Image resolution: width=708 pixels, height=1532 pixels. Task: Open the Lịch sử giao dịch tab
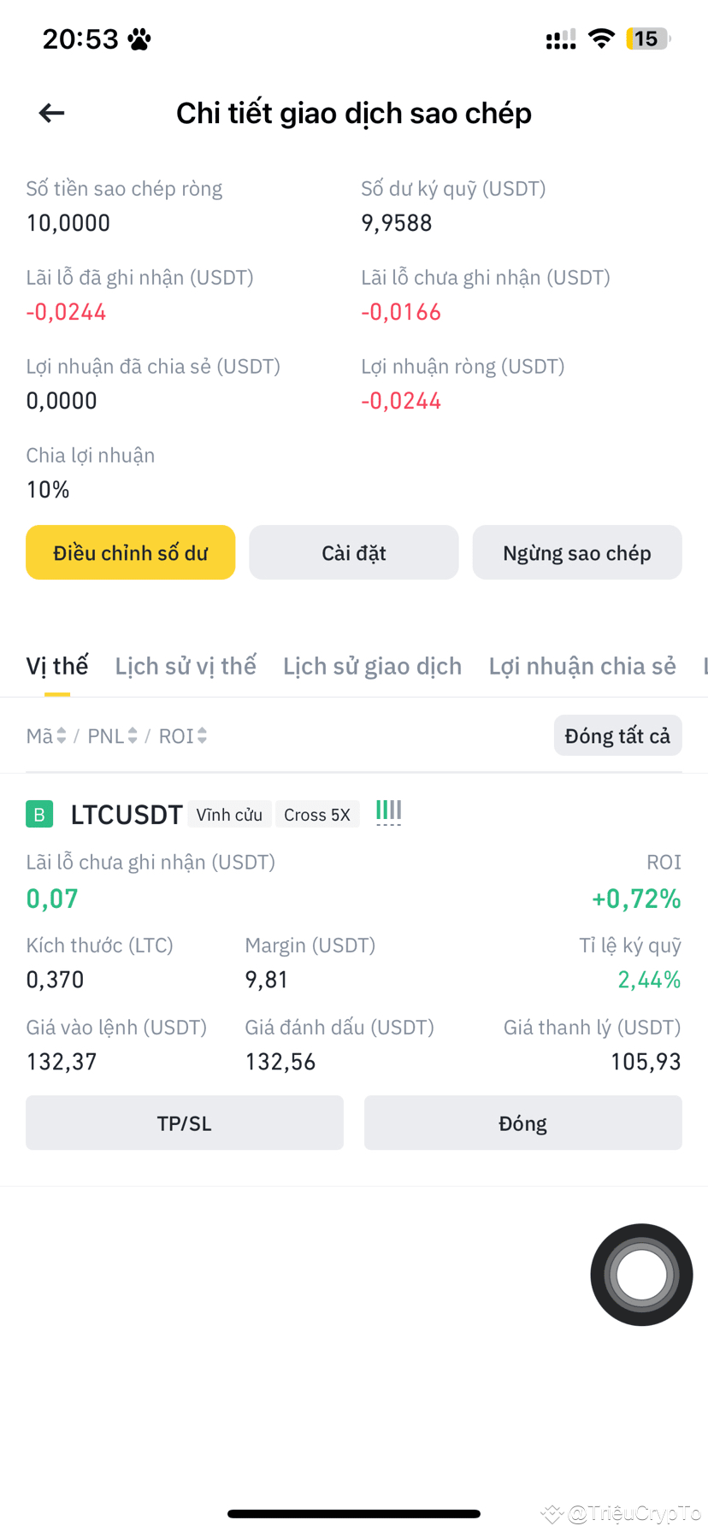click(372, 666)
